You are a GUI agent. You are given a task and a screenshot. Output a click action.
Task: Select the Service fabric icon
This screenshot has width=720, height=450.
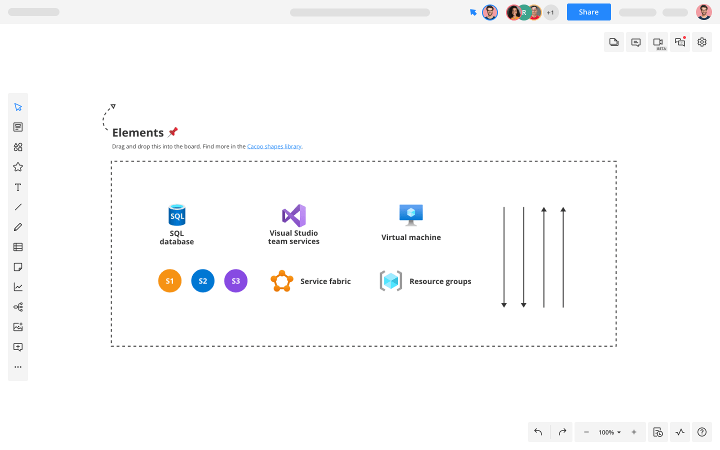click(282, 281)
